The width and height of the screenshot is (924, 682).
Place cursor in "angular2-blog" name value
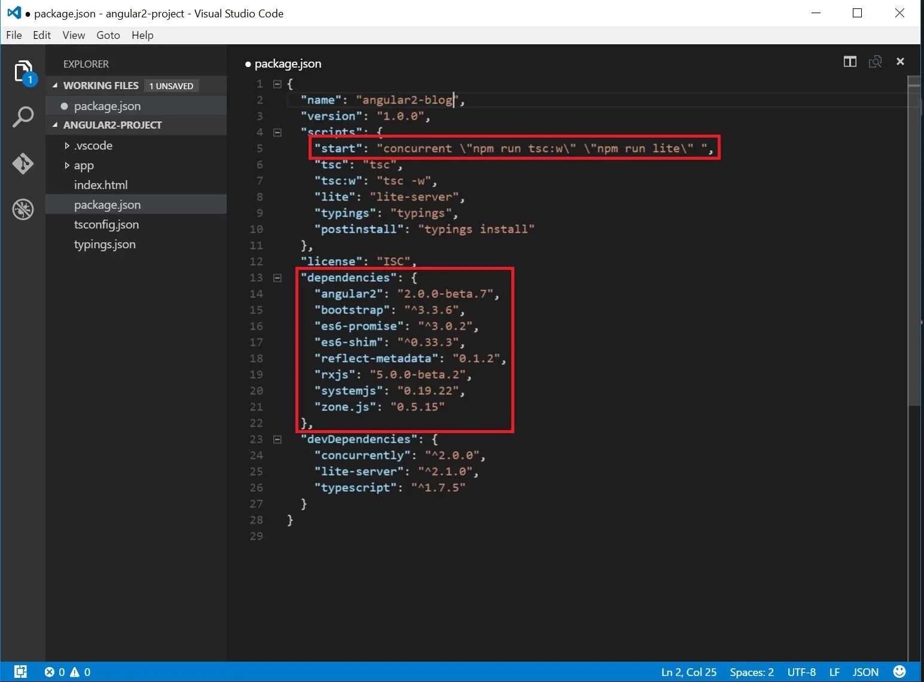pyautogui.click(x=408, y=100)
